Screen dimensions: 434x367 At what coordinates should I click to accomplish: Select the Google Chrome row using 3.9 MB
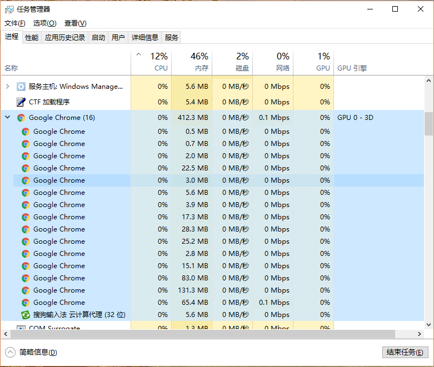click(x=218, y=205)
